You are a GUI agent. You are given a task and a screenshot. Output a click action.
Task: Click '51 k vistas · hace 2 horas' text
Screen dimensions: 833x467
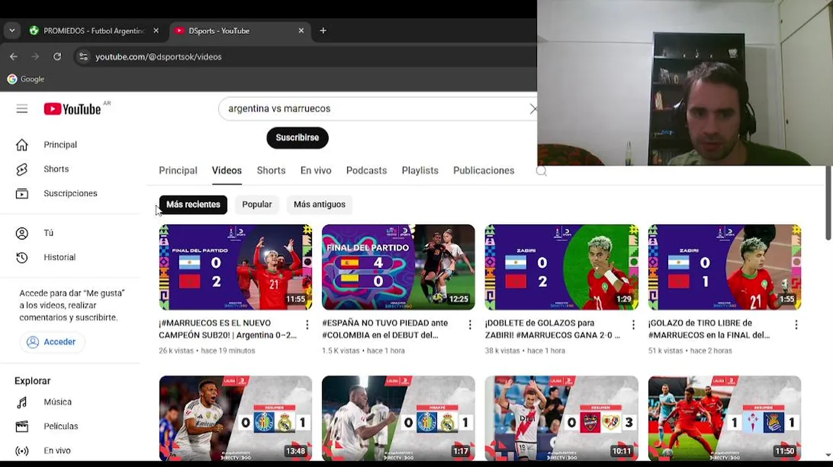[x=690, y=351]
